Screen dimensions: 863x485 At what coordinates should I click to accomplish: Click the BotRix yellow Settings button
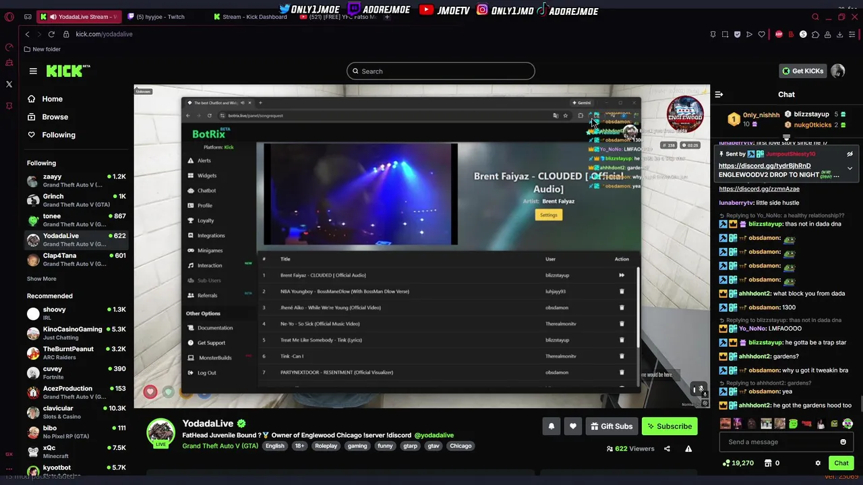click(548, 215)
